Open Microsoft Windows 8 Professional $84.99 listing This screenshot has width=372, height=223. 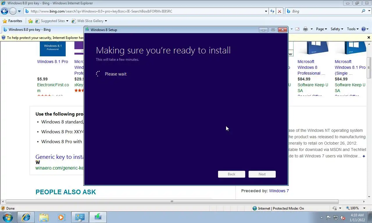[311, 67]
